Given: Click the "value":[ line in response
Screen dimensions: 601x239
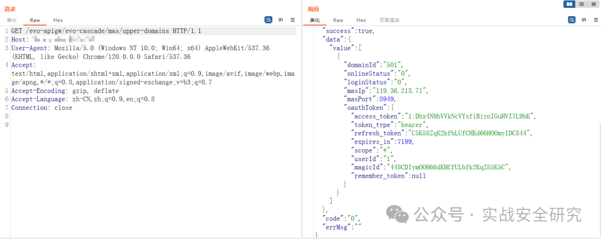Looking at the screenshot, I should [x=346, y=48].
